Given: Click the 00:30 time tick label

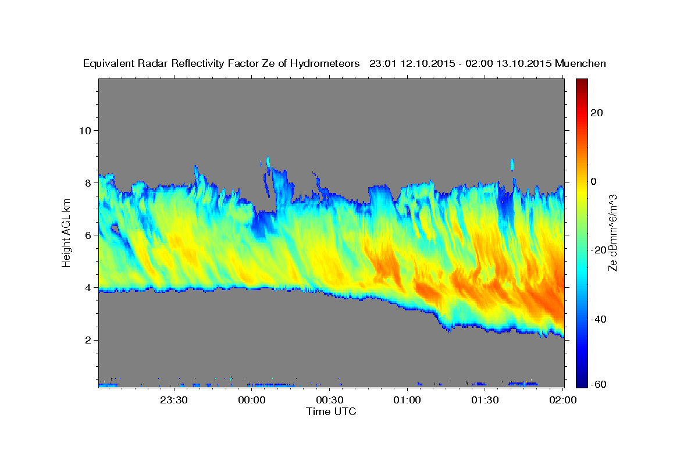Looking at the screenshot, I should [x=330, y=400].
